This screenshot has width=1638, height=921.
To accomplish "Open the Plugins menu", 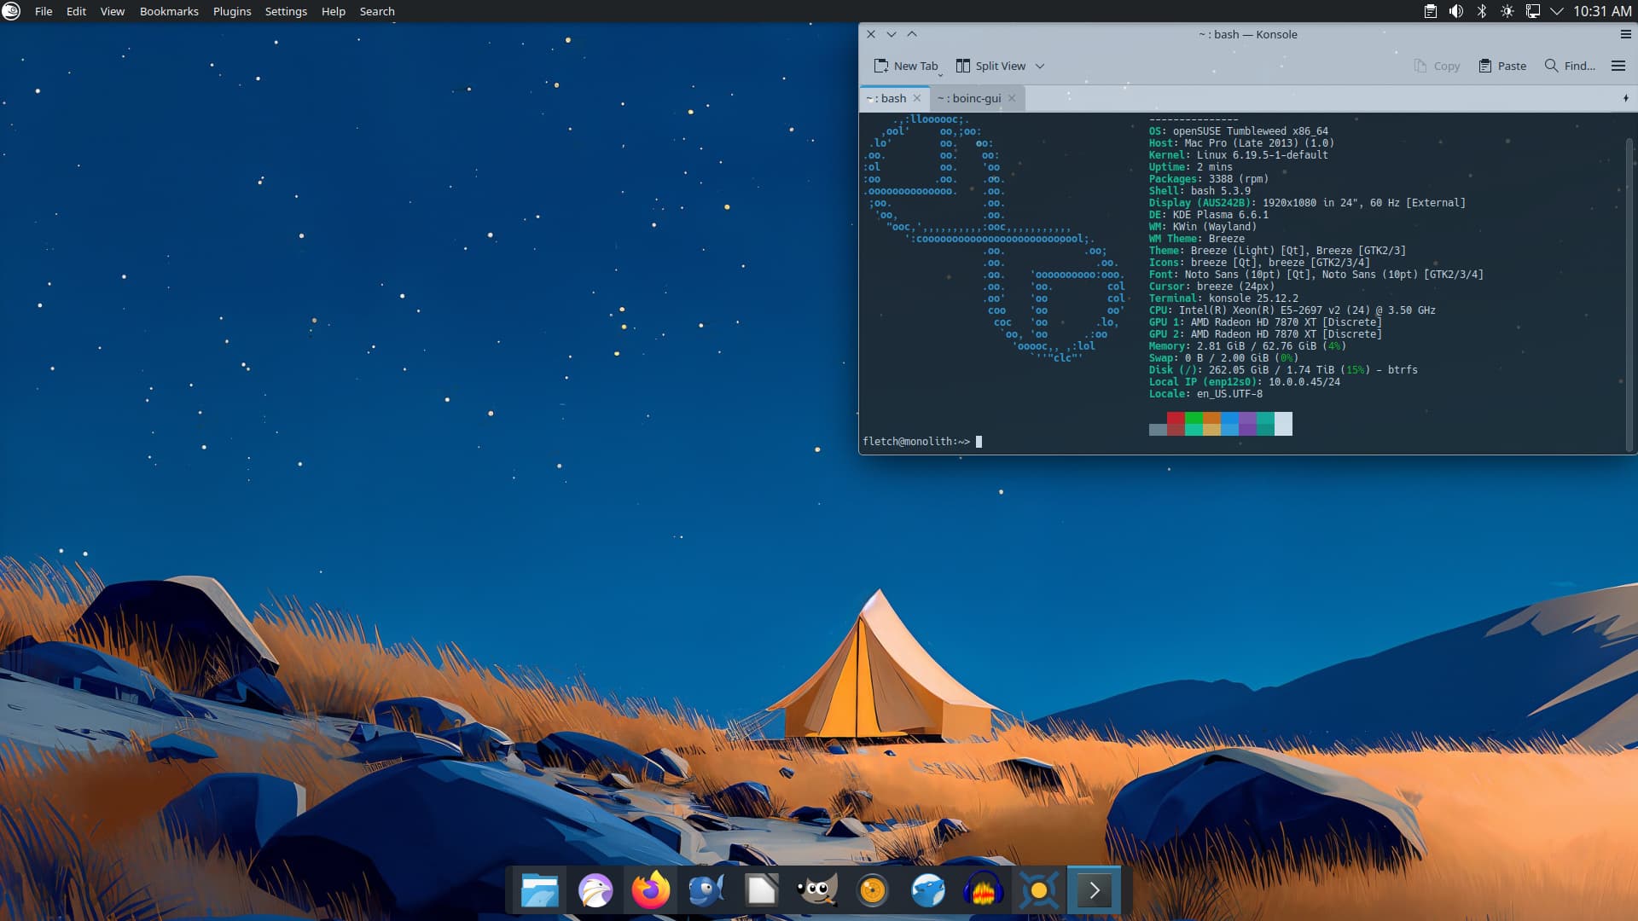I will pos(232,11).
